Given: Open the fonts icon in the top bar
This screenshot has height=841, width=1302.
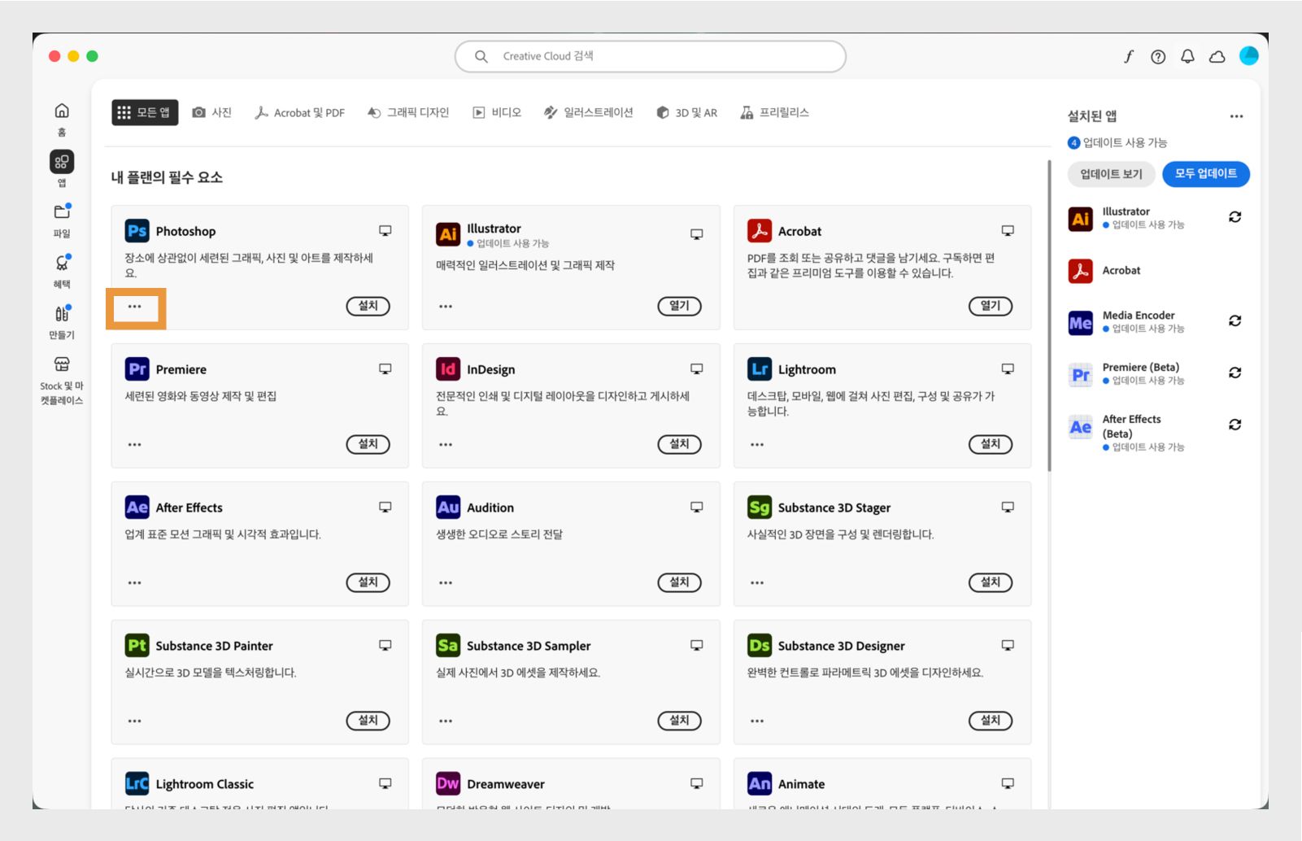Looking at the screenshot, I should pos(1129,56).
